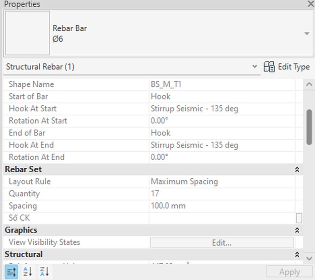Open Edit Type dialog via its label
This screenshot has width=315, height=280.
pos(294,67)
